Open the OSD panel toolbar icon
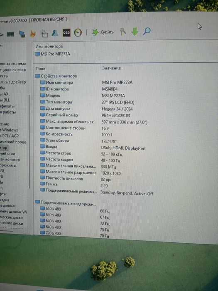The width and height of the screenshot is (218, 291). pyautogui.click(x=66, y=33)
